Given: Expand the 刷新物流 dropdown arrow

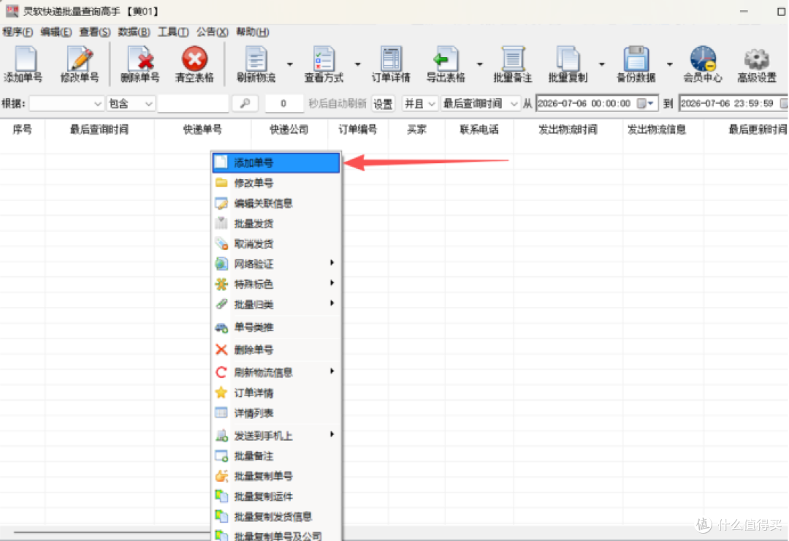Looking at the screenshot, I should [290, 64].
